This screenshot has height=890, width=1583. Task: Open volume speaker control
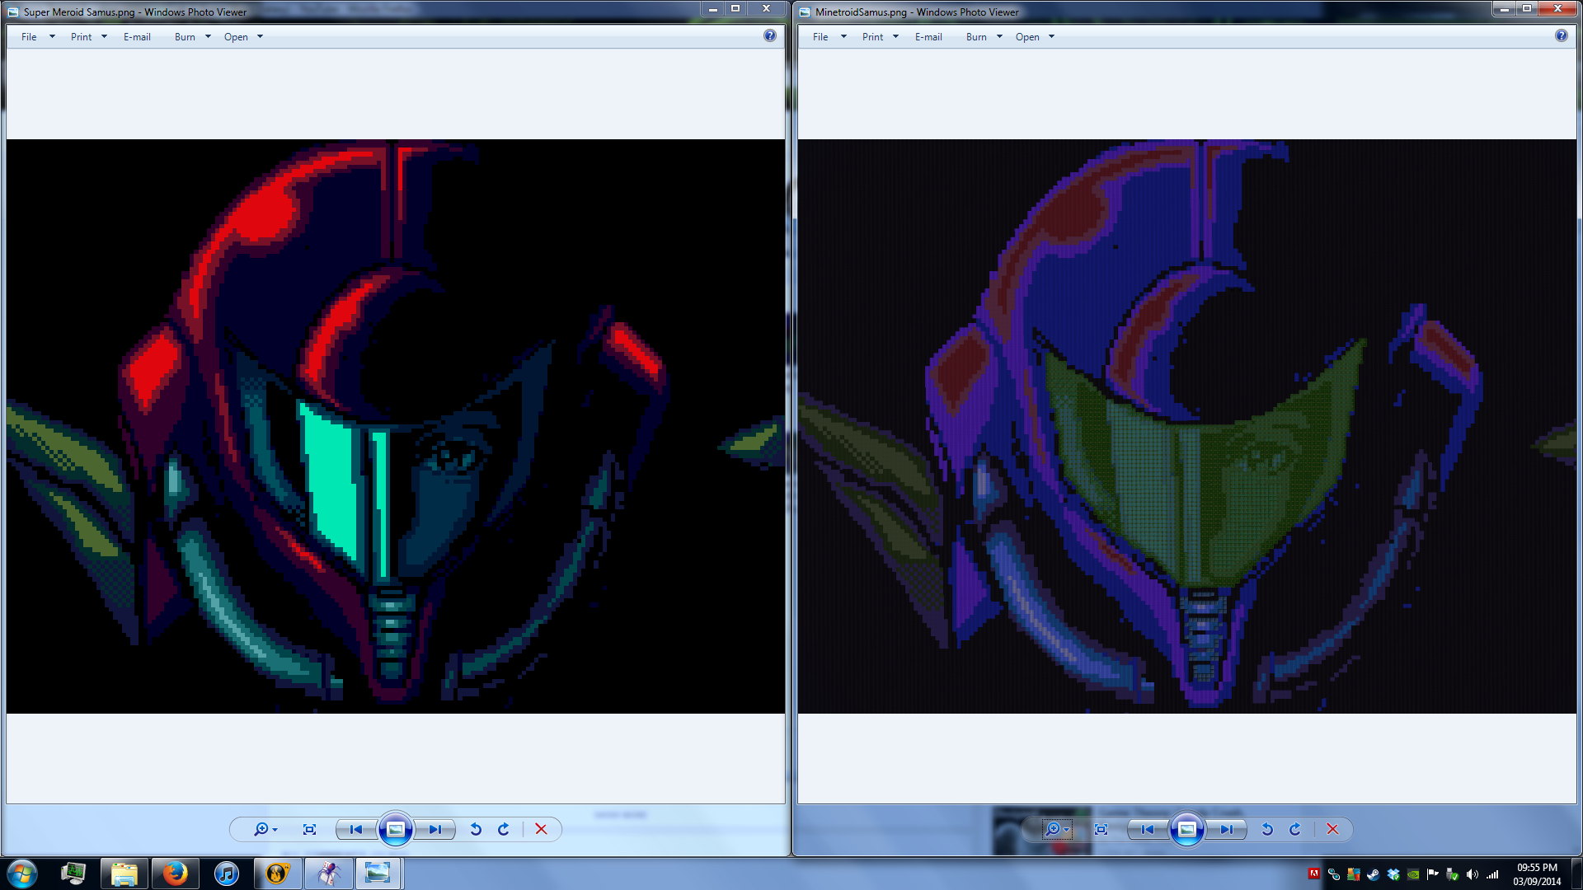click(x=1473, y=874)
